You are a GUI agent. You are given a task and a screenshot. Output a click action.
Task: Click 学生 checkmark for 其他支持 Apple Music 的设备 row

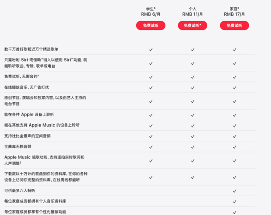coord(151,126)
